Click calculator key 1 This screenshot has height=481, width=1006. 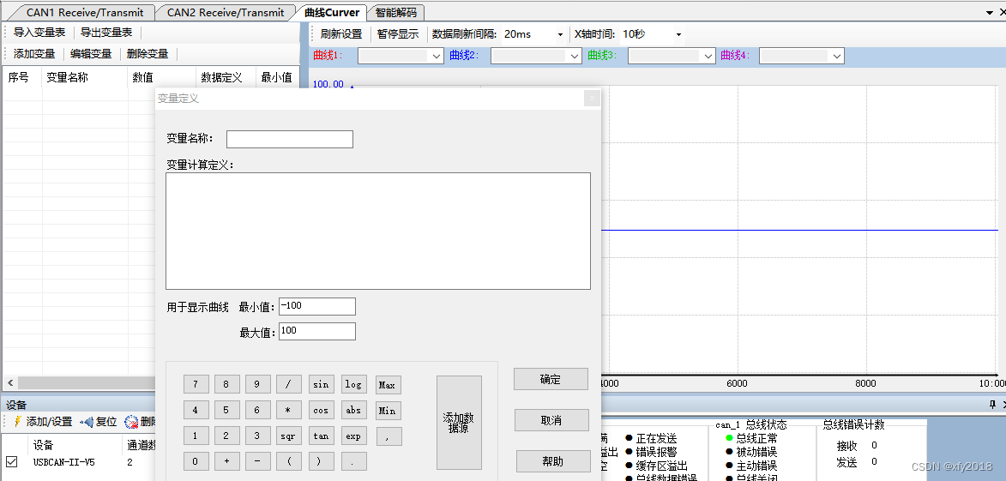[196, 436]
